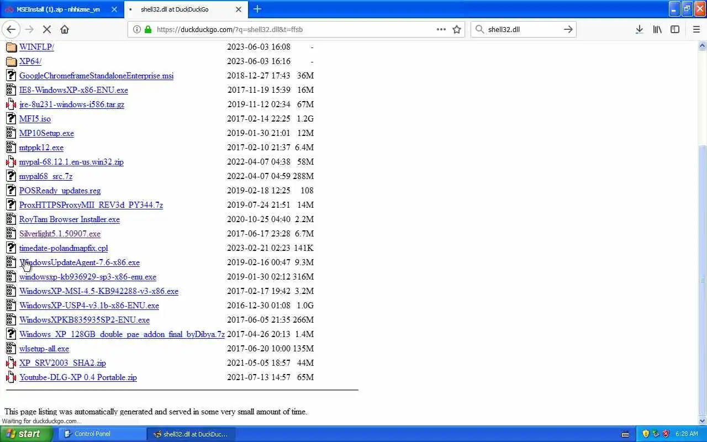
Task: Click the file icon beside MFI5.iso
Action: coord(11,119)
